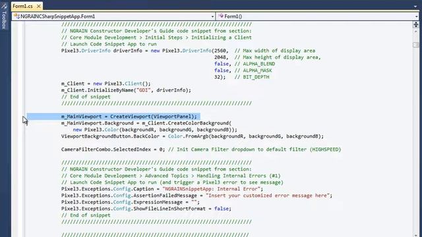422x237 pixels.
Task: Click the "GDI" string literal
Action: 144,90
